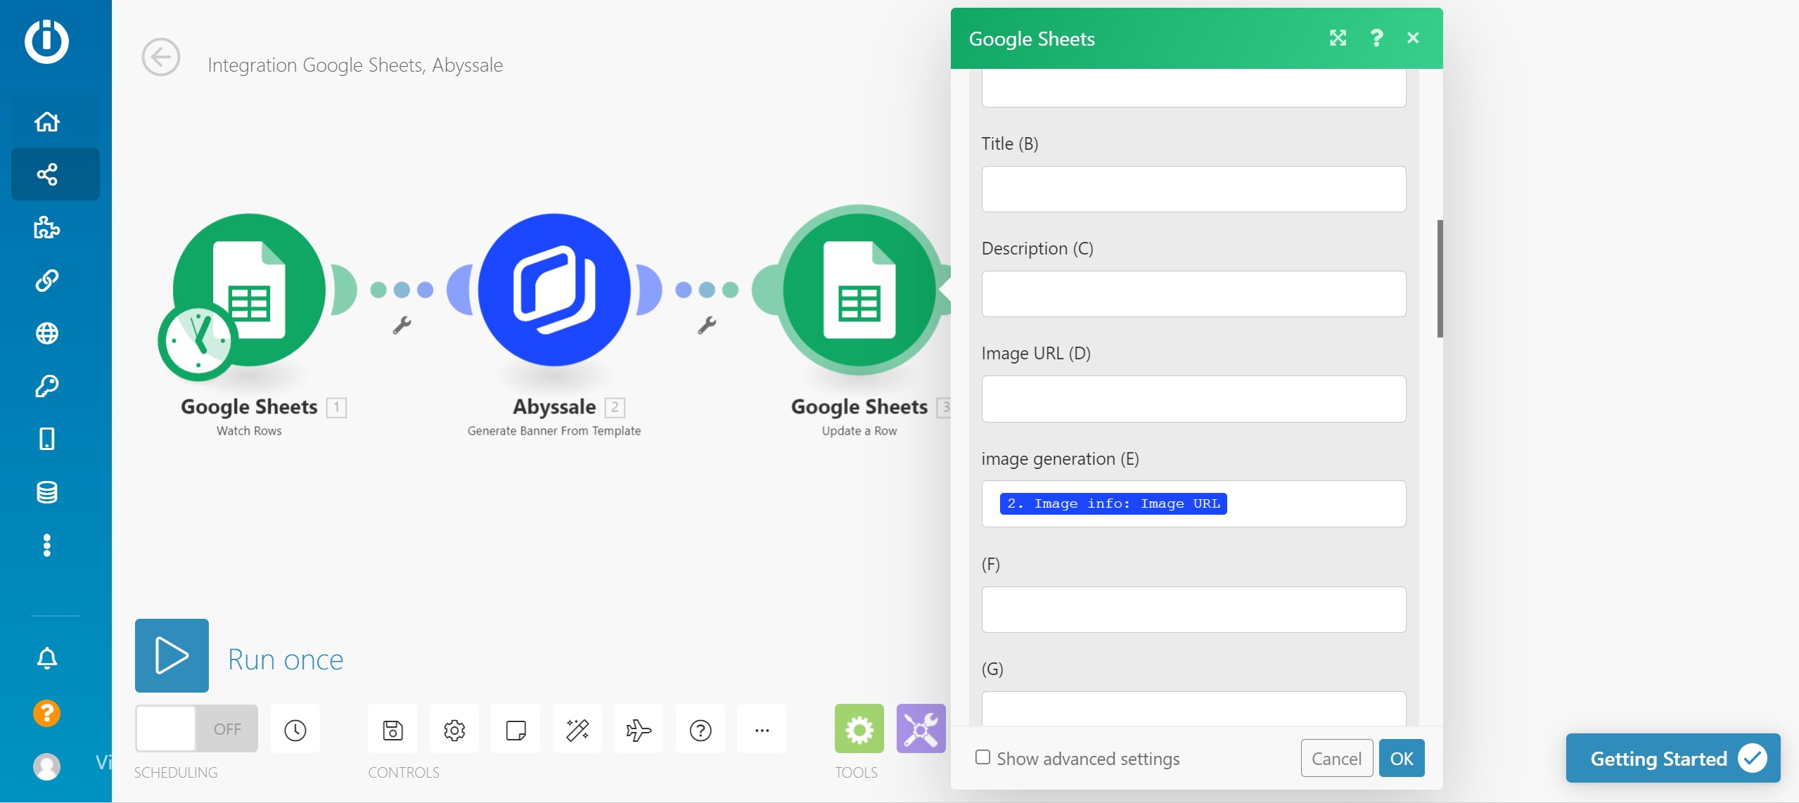Screen dimensions: 1799x803
Task: Click Auto-align magic wand icon
Action: point(577,730)
